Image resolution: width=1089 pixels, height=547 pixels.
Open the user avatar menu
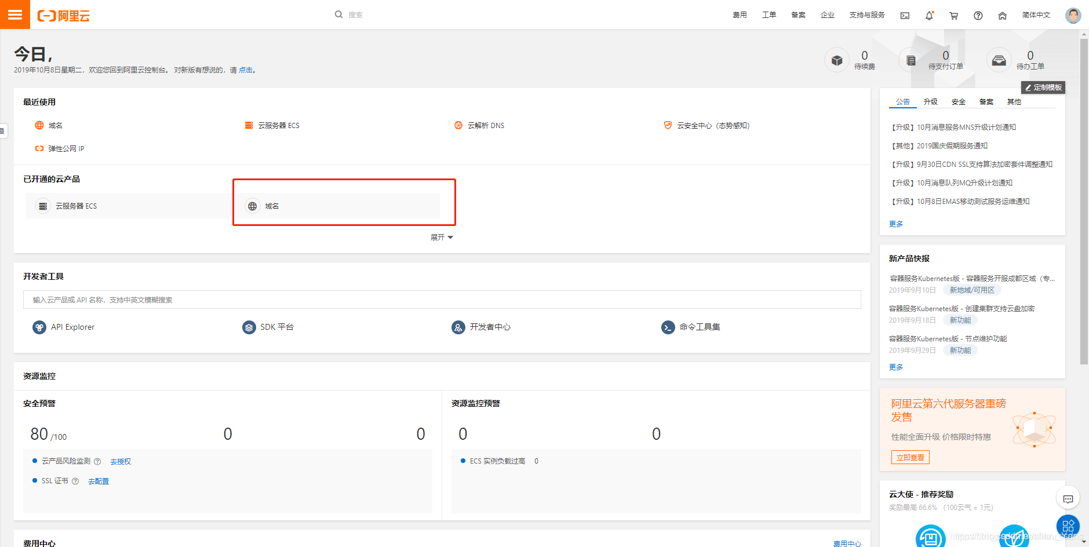(x=1073, y=15)
